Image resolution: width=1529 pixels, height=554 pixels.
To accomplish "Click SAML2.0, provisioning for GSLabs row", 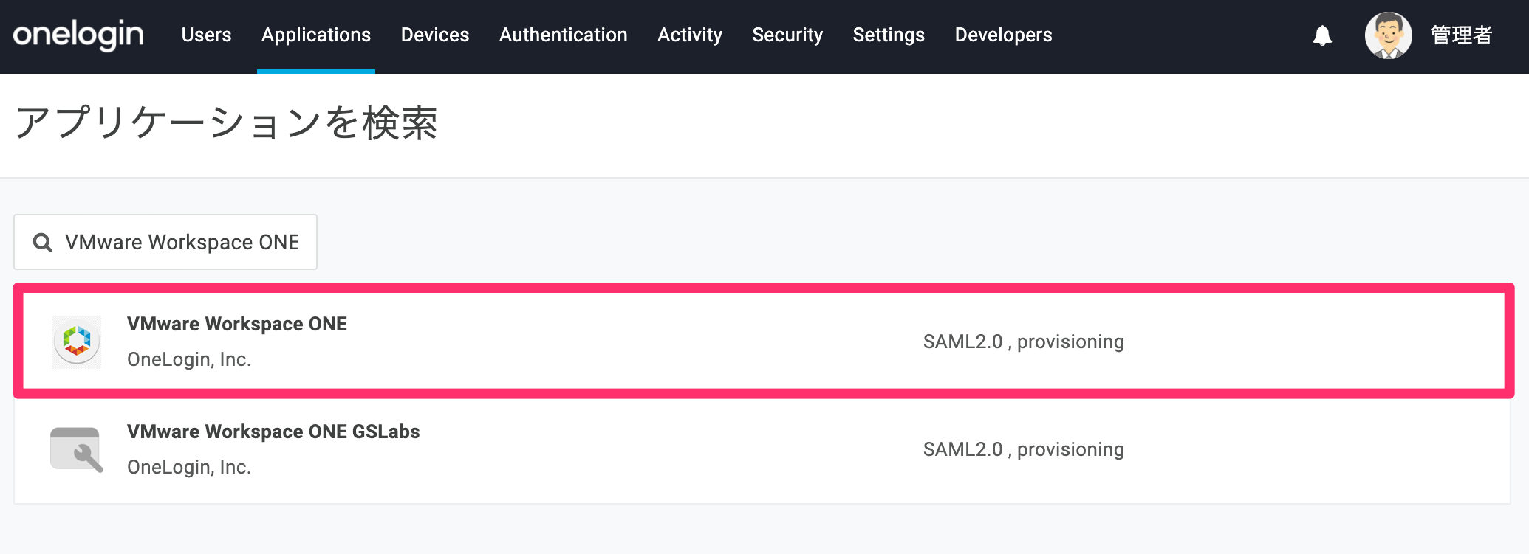I will click(x=1024, y=449).
